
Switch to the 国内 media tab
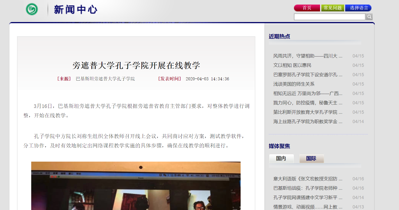[281, 158]
